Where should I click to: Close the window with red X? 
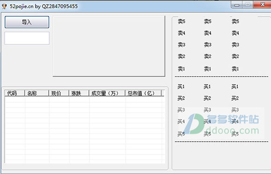(263, 5)
